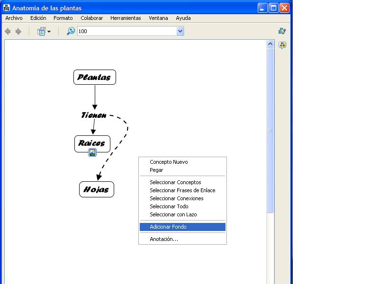379x284 pixels.
Task: Choose Pegar in the context menu
Action: point(182,170)
